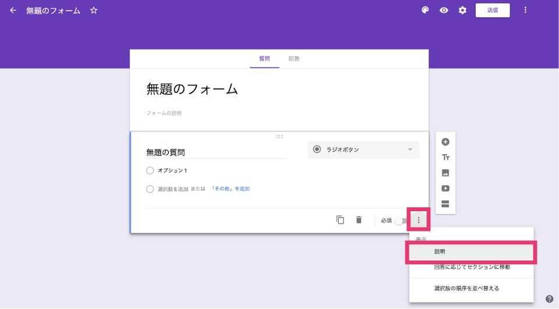Preview the form with the eye icon
559x309 pixels.
tap(444, 10)
